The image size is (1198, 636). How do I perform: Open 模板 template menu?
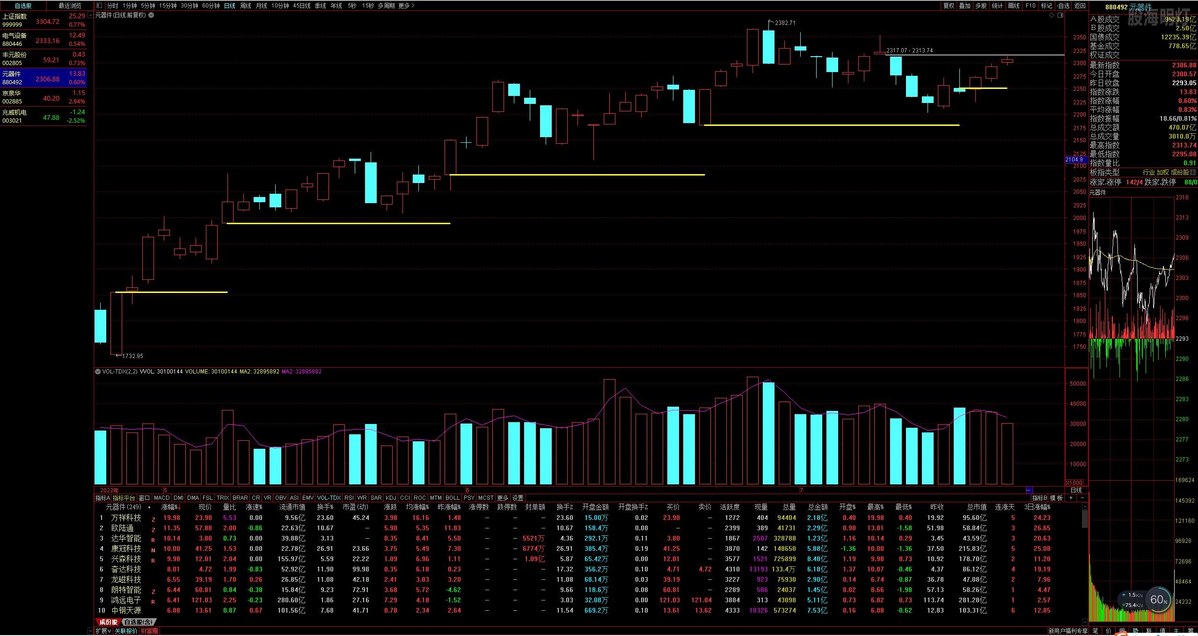click(x=1057, y=498)
